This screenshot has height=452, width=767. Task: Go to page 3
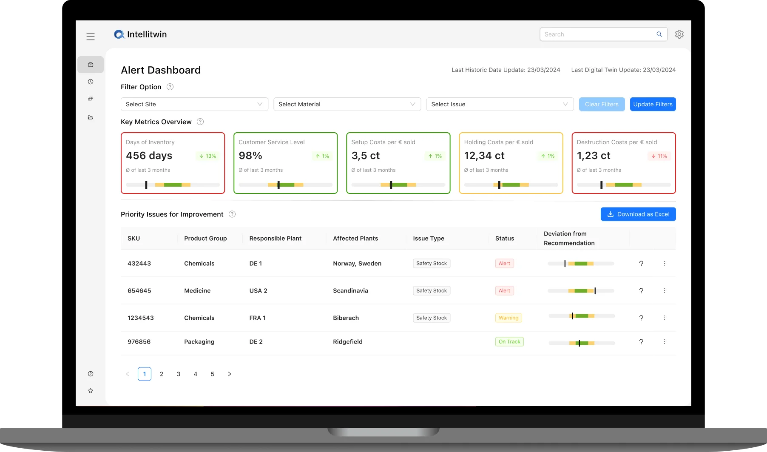click(x=179, y=374)
